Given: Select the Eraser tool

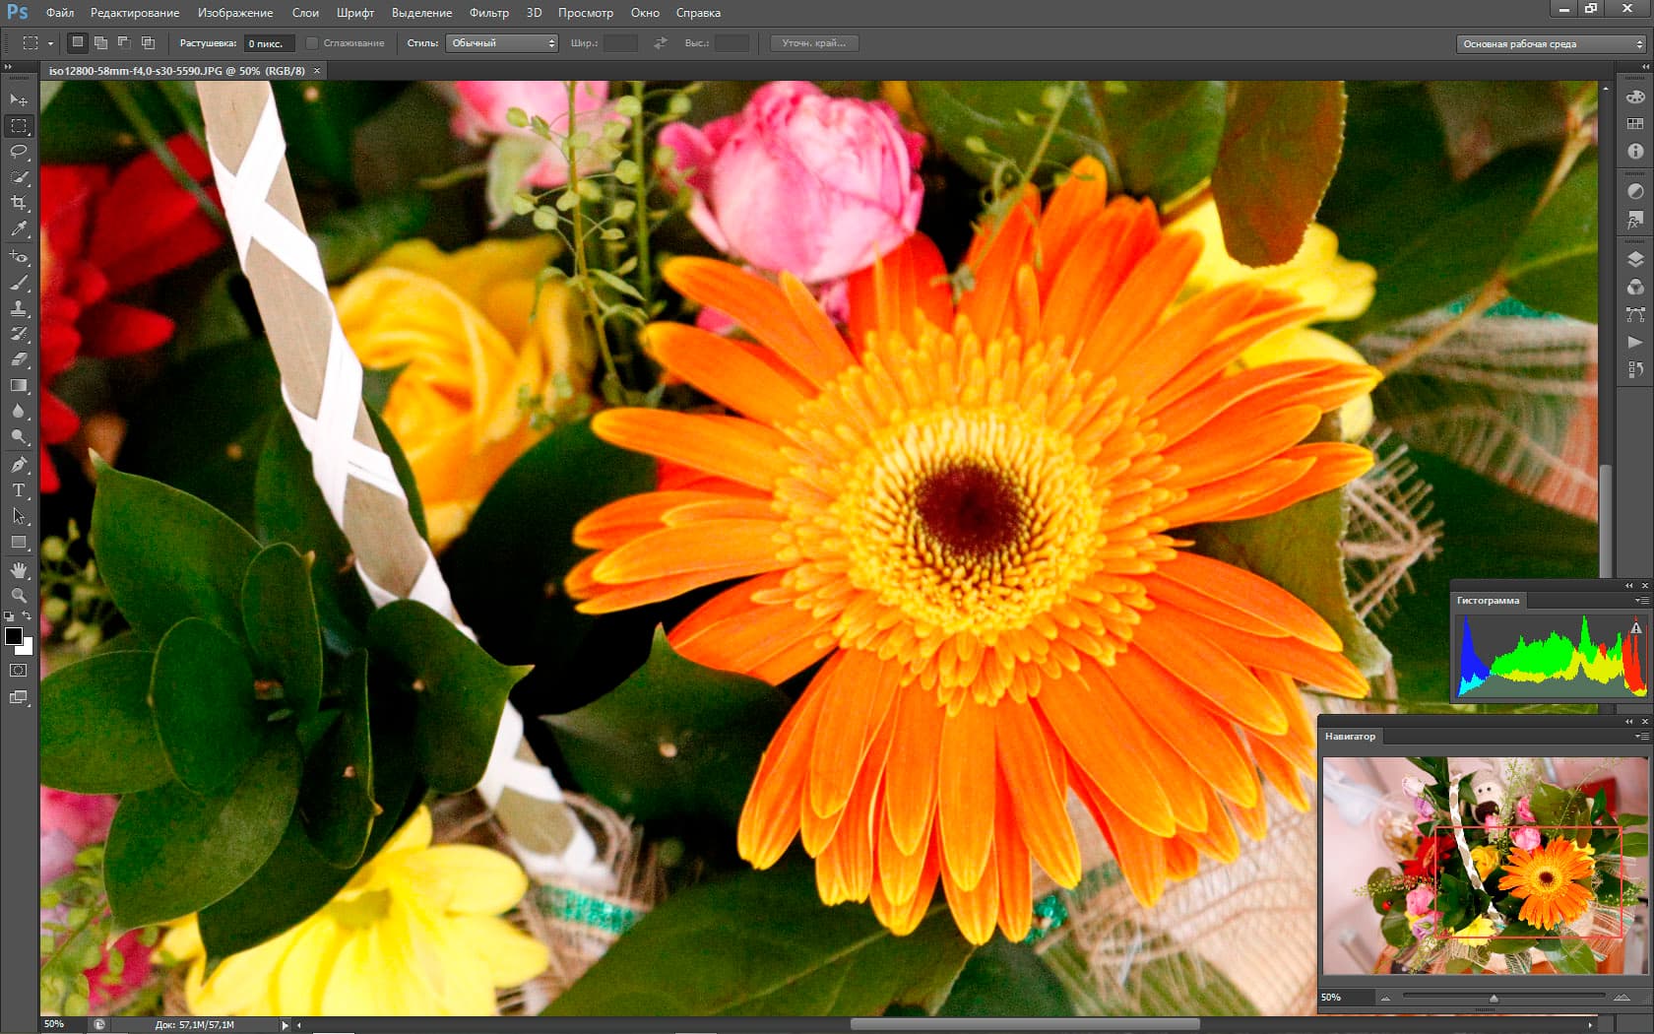Looking at the screenshot, I should click(19, 359).
